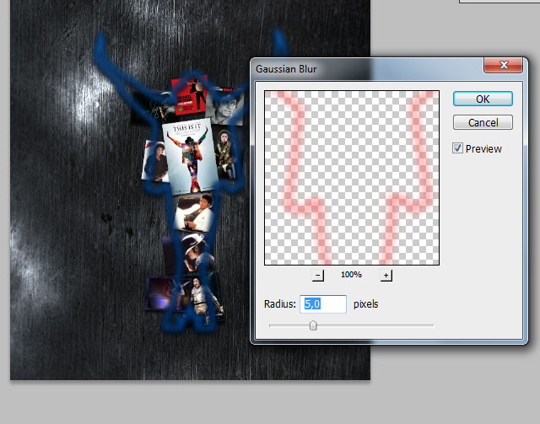Click the 'Radius:' label
The image size is (540, 424).
[x=279, y=304]
